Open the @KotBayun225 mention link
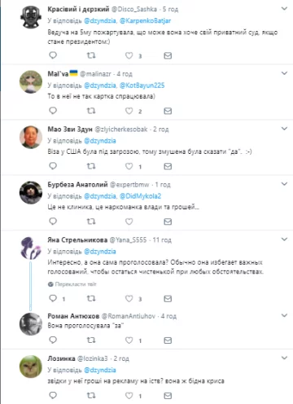The height and width of the screenshot is (404, 293). click(142, 86)
